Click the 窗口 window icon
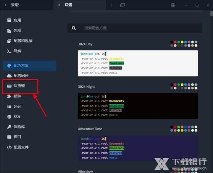The height and width of the screenshot is (173, 213). [x=9, y=137]
